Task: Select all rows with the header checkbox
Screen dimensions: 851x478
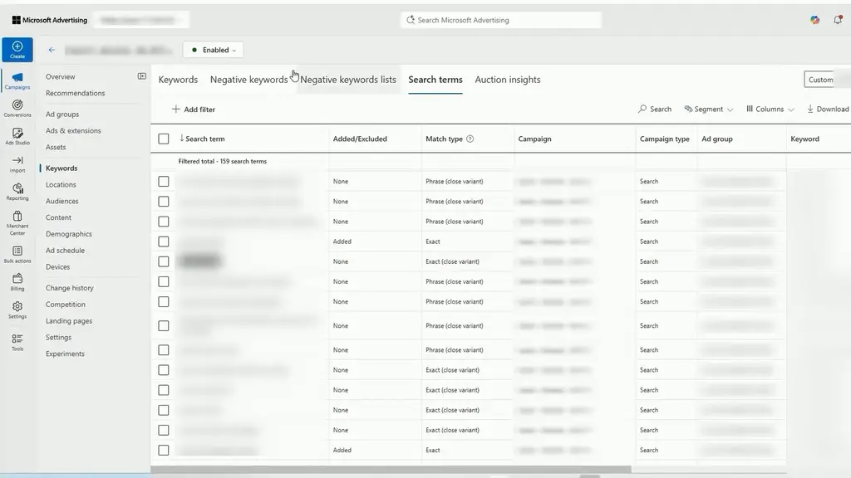Action: (x=164, y=139)
